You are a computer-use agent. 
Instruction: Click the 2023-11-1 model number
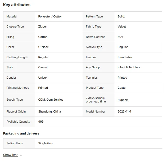[124, 111]
